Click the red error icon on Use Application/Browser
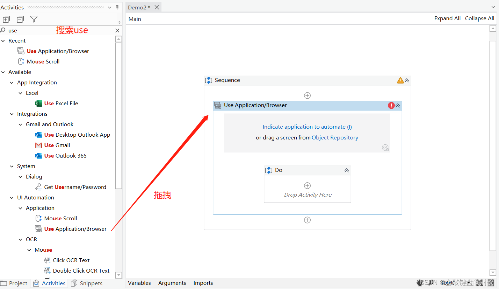This screenshot has width=499, height=289. [391, 105]
